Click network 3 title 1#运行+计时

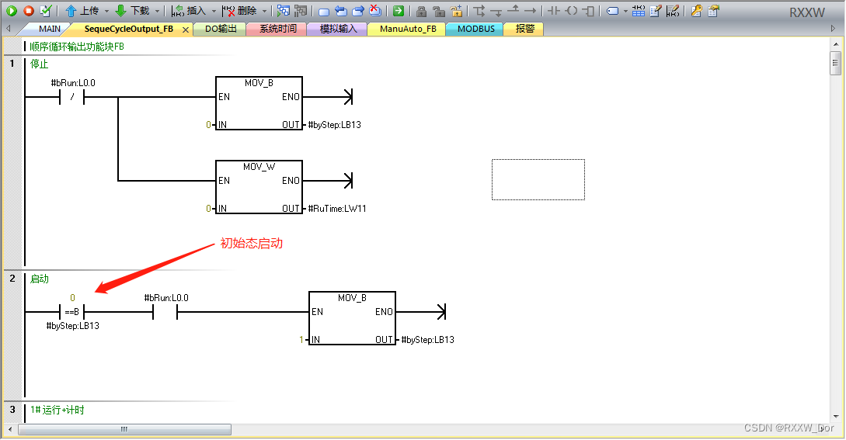[x=57, y=410]
